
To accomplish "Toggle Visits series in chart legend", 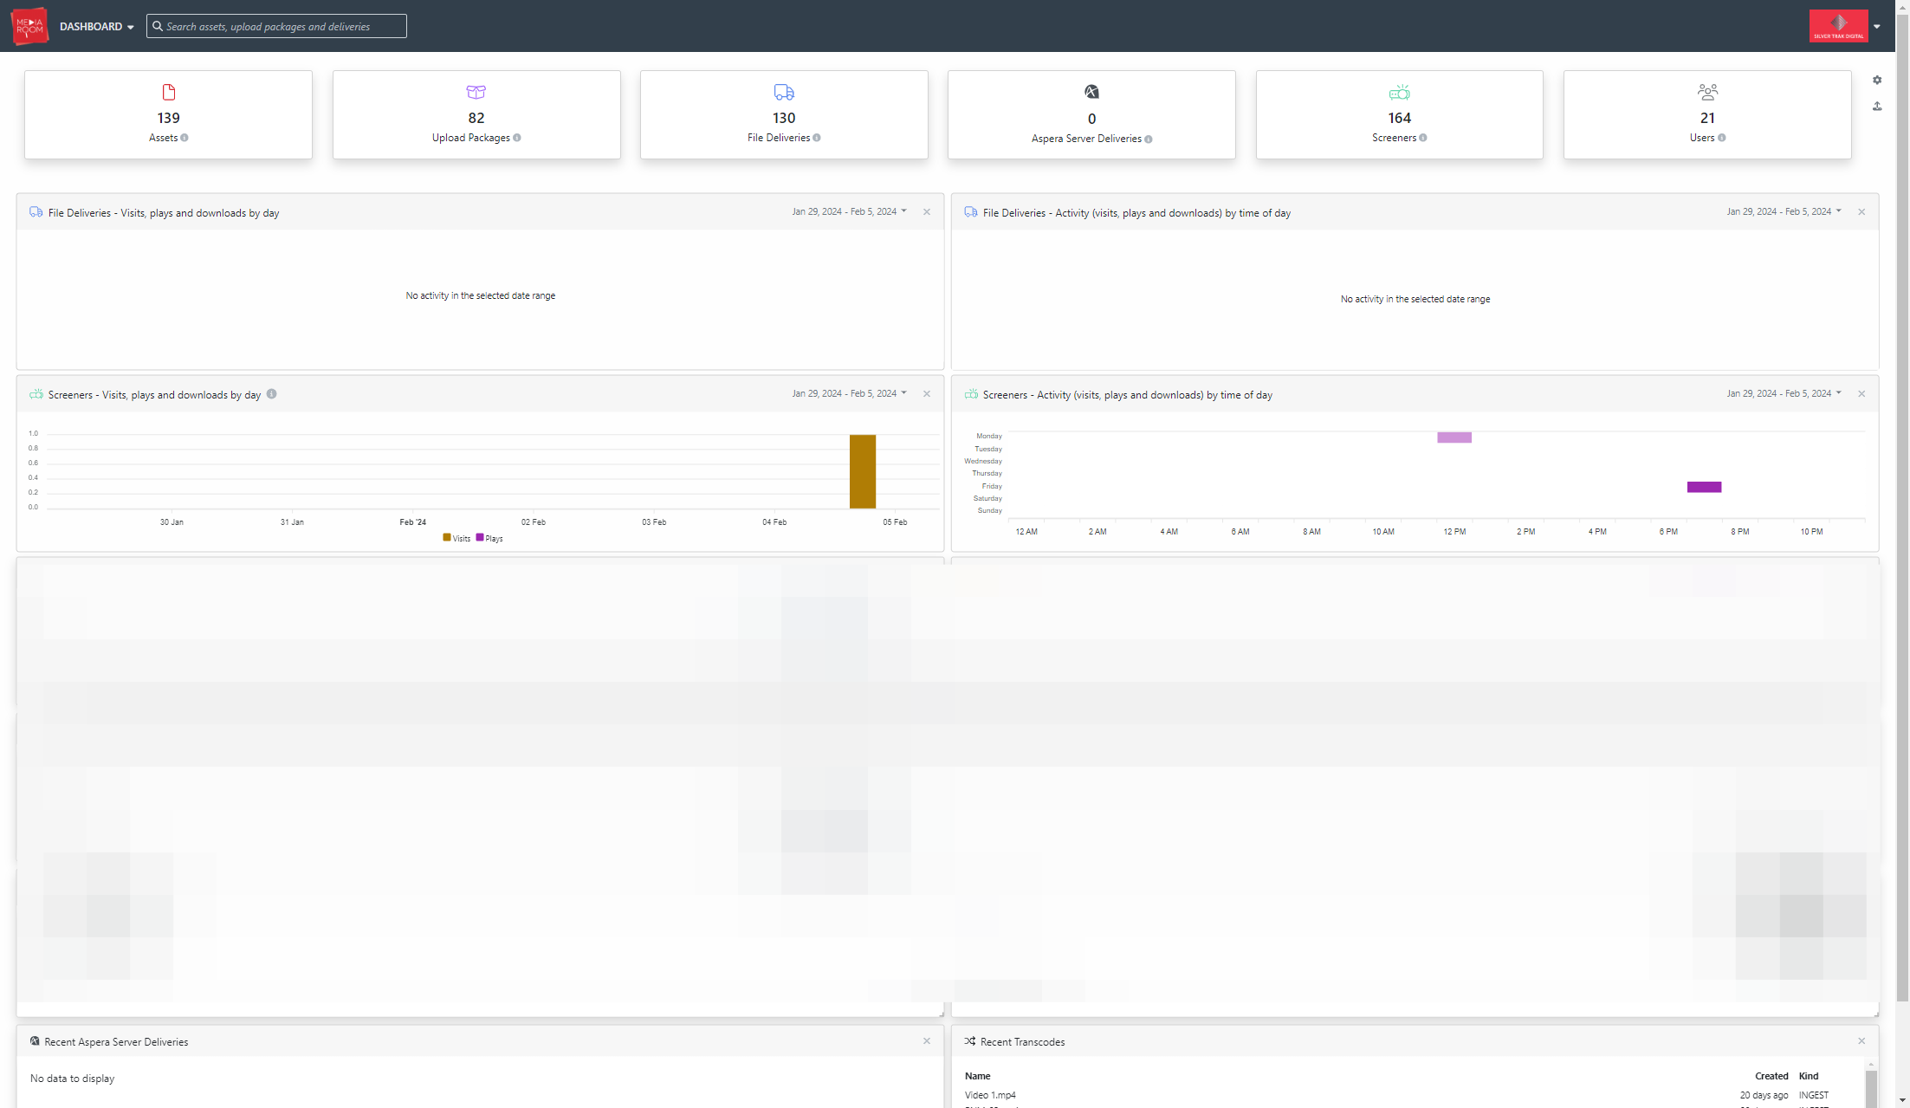I will (x=456, y=538).
